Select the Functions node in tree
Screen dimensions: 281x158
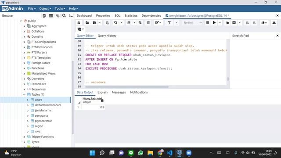click(x=38, y=68)
